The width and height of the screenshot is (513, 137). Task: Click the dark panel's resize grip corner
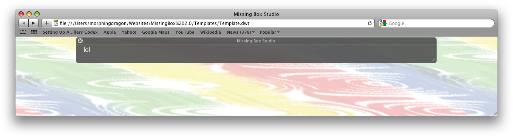tap(433, 60)
